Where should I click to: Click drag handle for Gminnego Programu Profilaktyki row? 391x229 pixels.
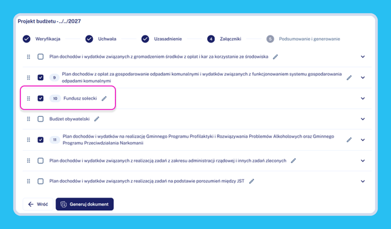tap(29, 140)
